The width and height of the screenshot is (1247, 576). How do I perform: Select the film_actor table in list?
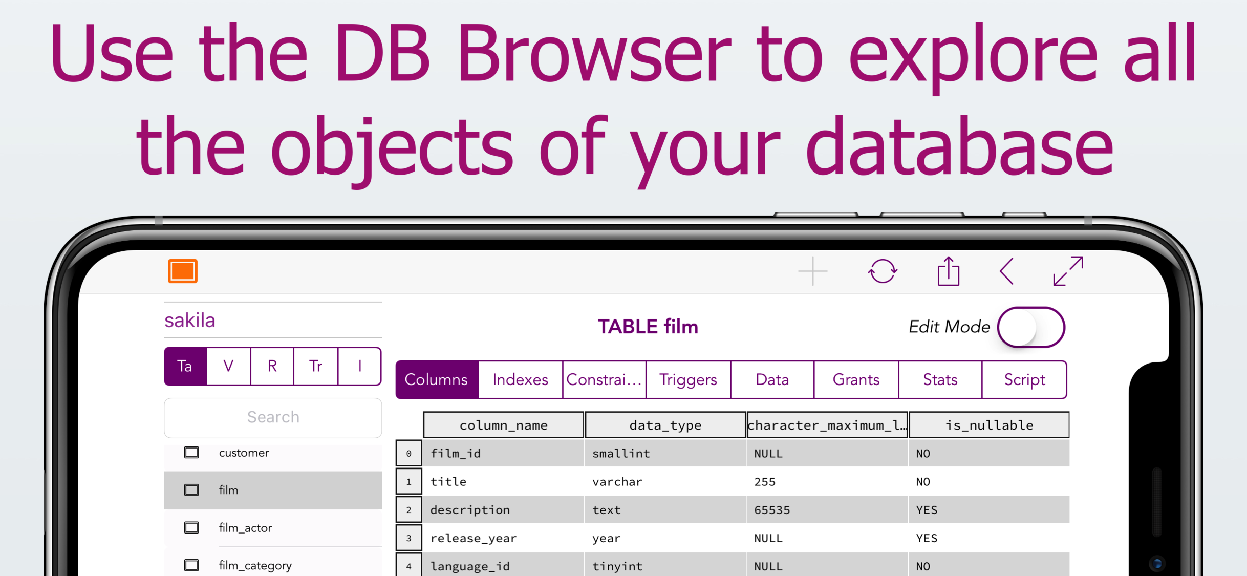point(273,528)
